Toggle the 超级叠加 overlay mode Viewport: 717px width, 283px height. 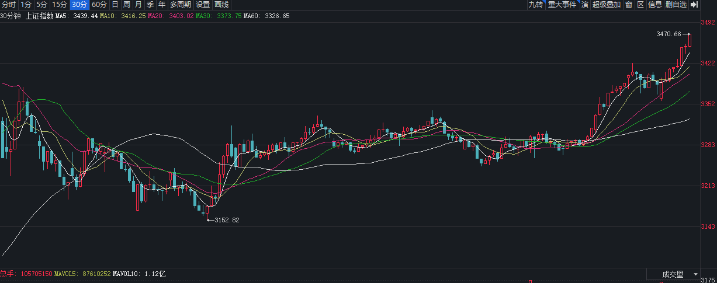pos(606,5)
